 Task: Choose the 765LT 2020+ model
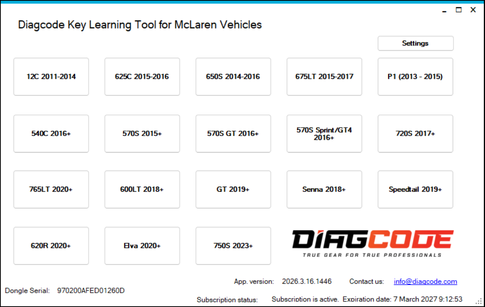coord(51,189)
